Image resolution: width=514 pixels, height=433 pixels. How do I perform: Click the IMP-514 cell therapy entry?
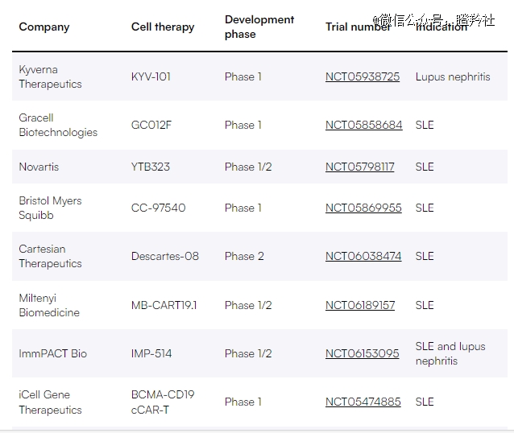click(151, 353)
